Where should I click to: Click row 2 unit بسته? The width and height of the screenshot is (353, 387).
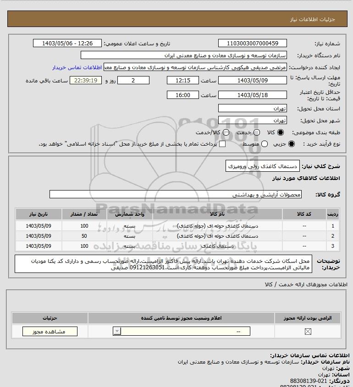(130, 236)
